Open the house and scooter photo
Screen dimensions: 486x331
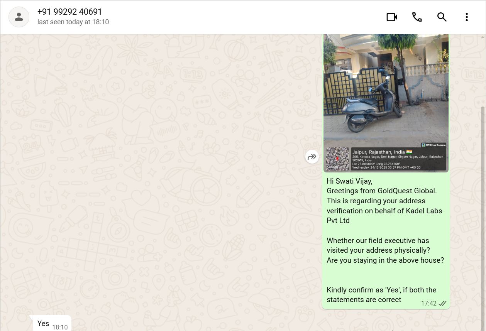pos(386,89)
